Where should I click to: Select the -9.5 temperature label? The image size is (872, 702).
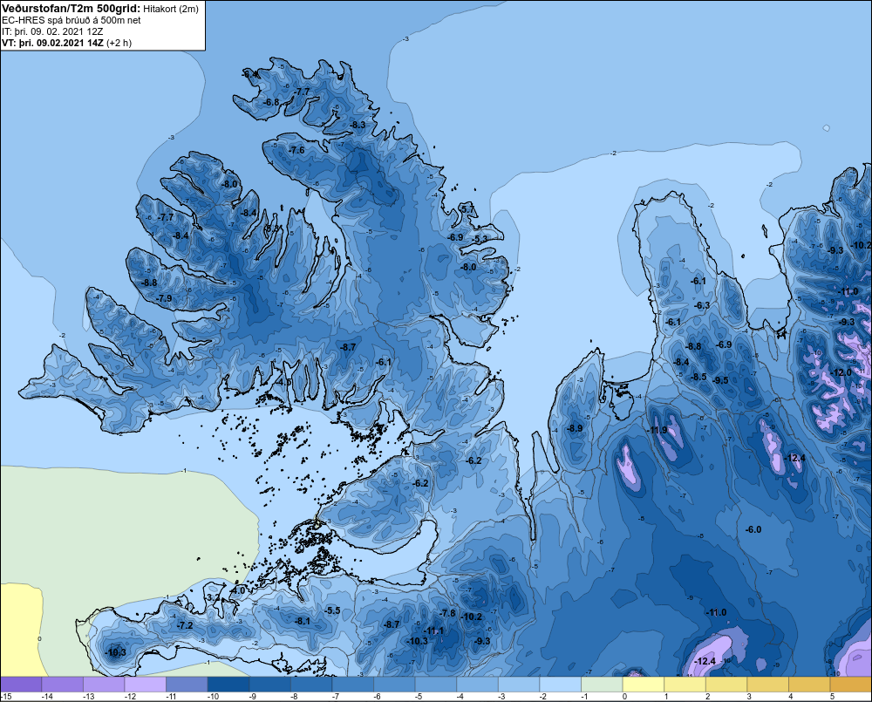pos(720,380)
